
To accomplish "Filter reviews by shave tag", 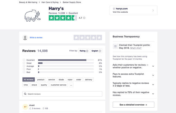I will pyautogui.click(x=34, y=85).
